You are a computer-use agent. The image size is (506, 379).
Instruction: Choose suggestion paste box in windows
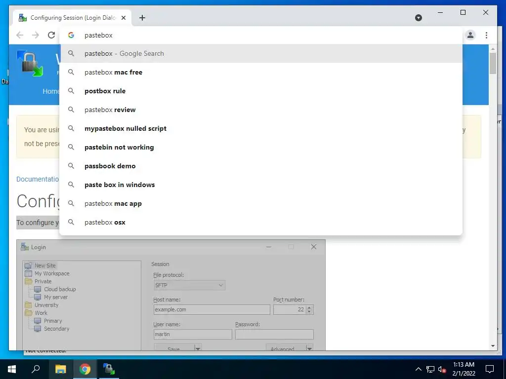point(261,185)
